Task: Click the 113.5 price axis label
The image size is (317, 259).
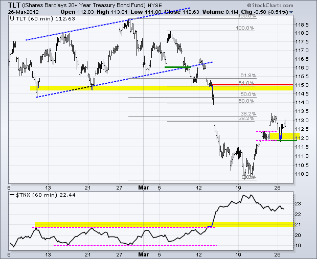Action: pyautogui.click(x=302, y=111)
